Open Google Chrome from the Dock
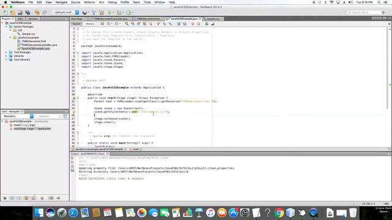 coord(279,213)
